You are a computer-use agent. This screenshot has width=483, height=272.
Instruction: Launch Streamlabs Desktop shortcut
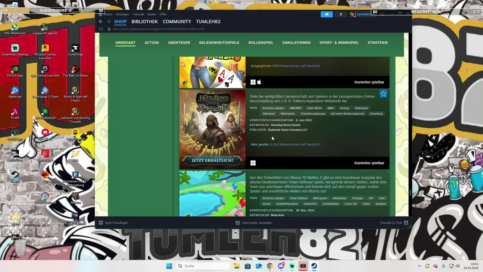[15, 51]
